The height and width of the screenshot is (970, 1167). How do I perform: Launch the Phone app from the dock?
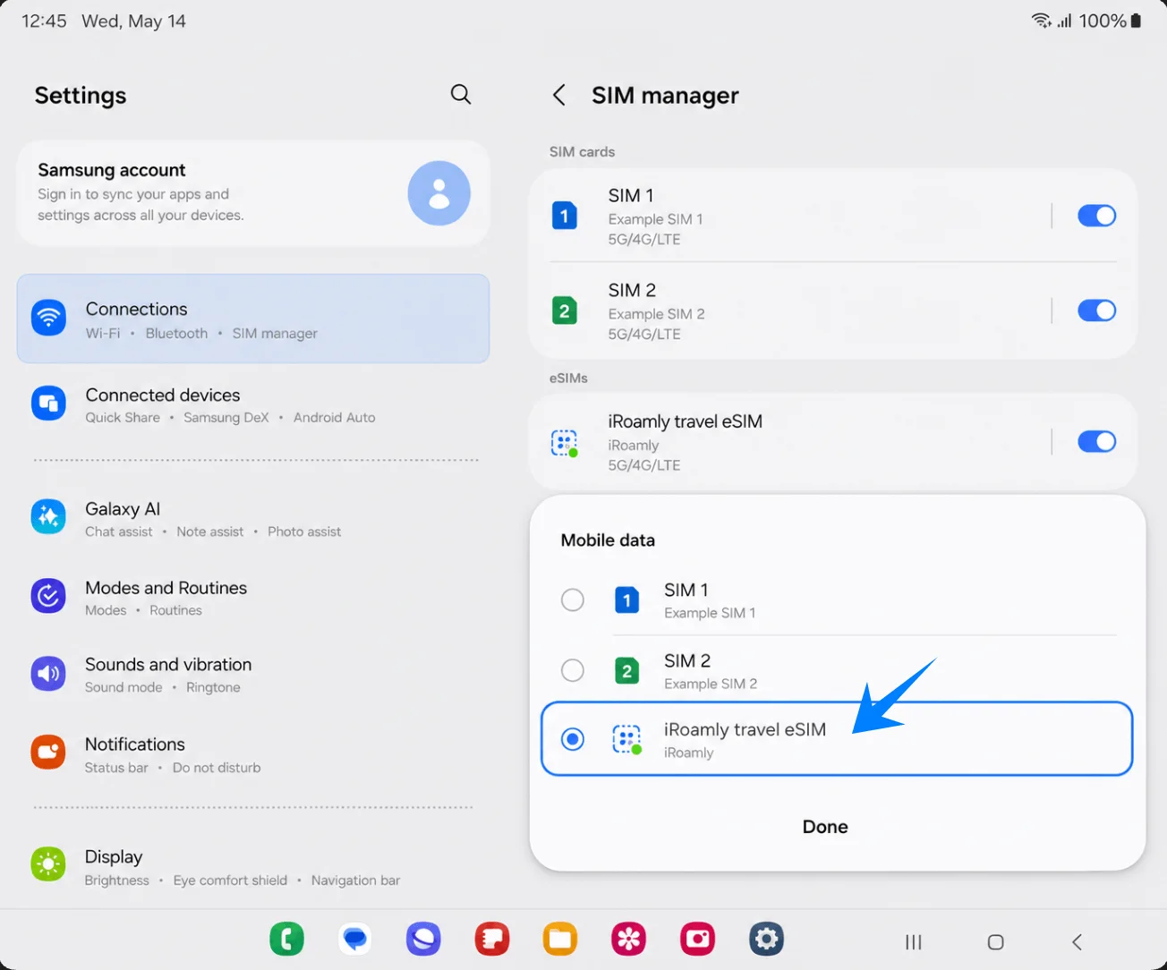[x=287, y=940]
